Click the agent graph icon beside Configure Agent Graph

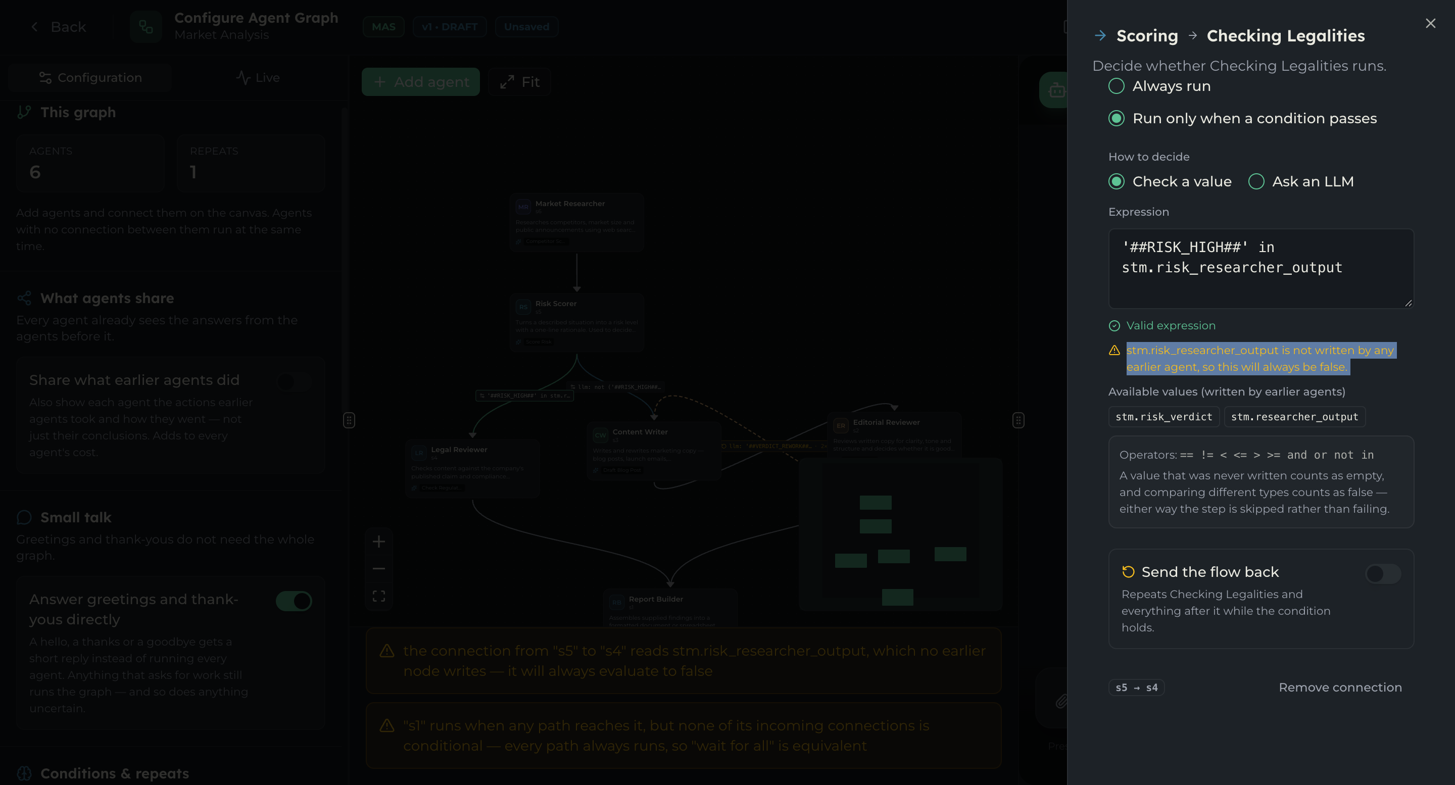145,27
